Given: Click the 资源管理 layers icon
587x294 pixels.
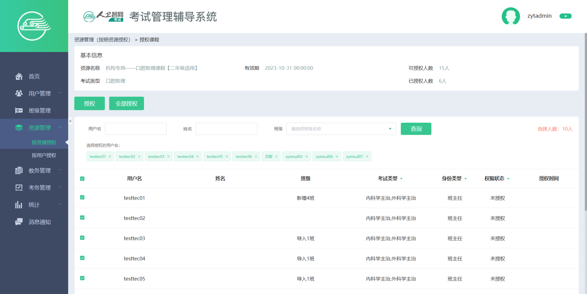Looking at the screenshot, I should point(19,127).
